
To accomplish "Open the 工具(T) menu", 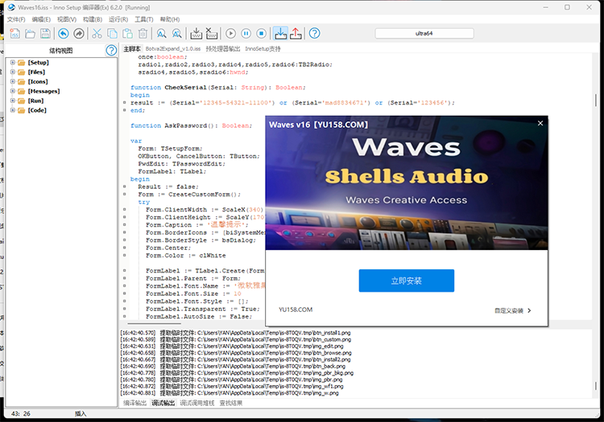I will pos(143,19).
